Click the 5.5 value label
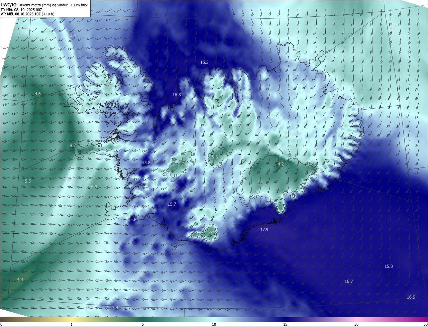Image resolution: width=428 pixels, height=327 pixels. 28,181
